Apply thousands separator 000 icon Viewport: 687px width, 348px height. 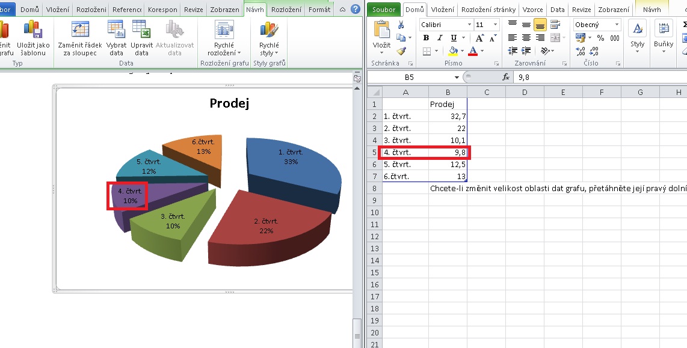(615, 38)
